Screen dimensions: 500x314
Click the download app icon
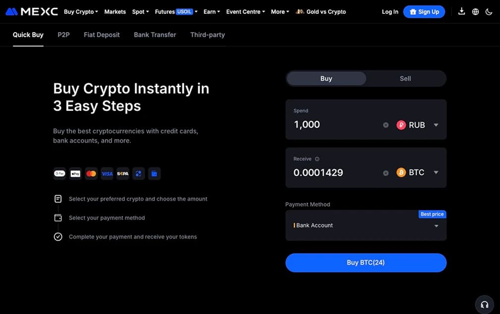pos(461,11)
